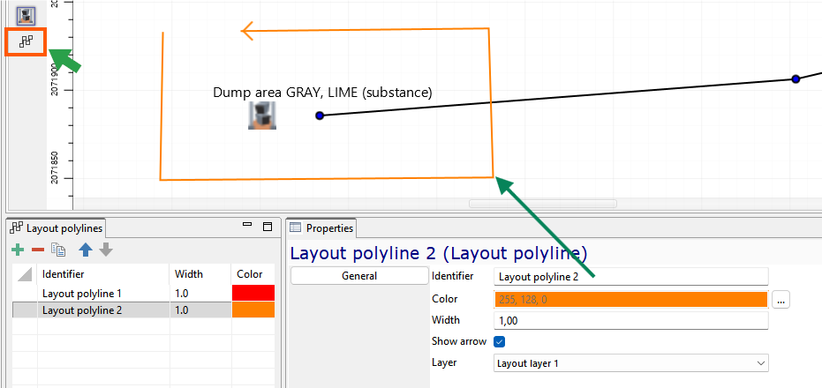
Task: Click the blue node near dump area
Action: 320,116
